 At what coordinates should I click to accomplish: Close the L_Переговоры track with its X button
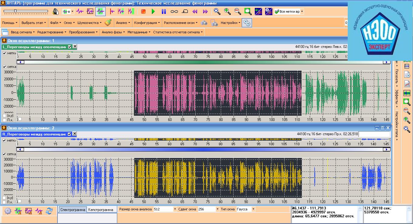tap(75, 47)
